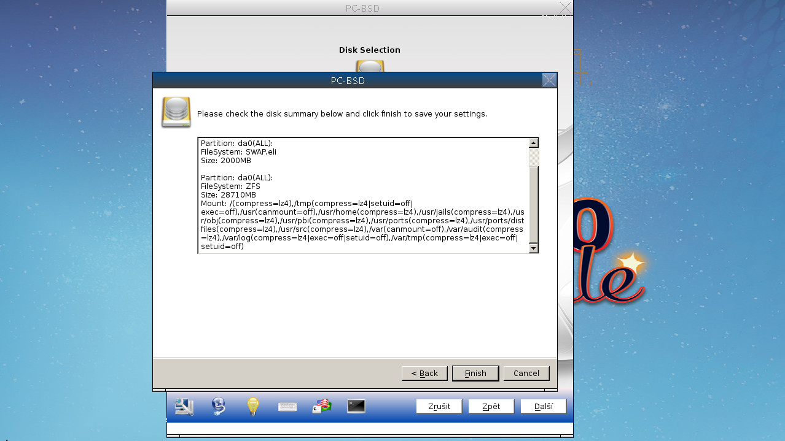Image resolution: width=785 pixels, height=441 pixels.
Task: Open the network configuration globe icon
Action: [218, 406]
